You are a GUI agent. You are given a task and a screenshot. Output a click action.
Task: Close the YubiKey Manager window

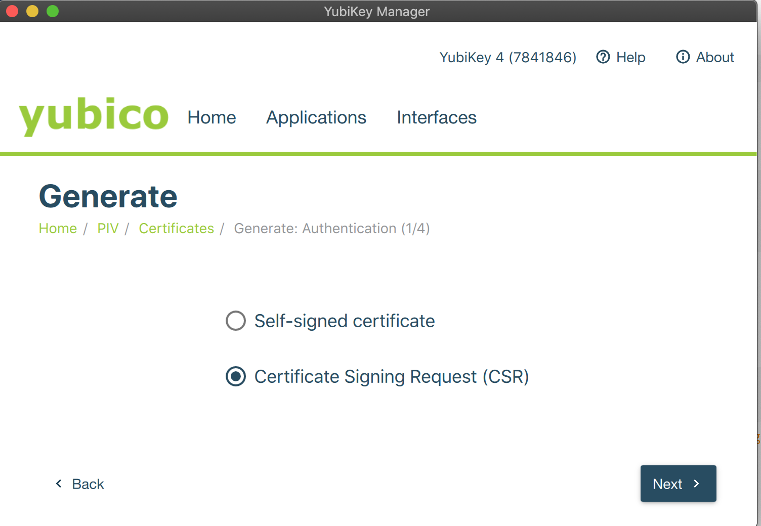click(12, 11)
